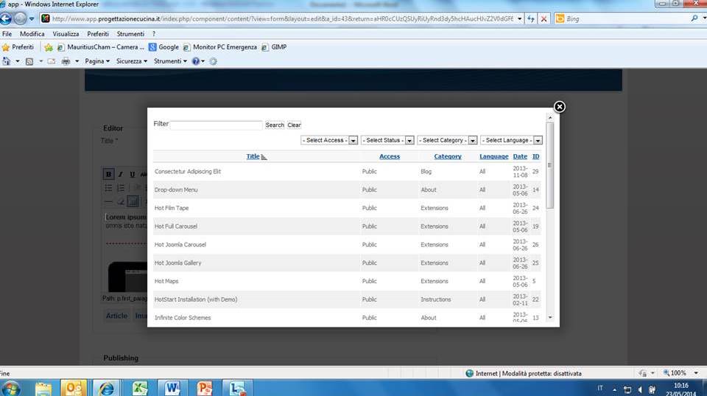Screen dimensions: 707x396
Task: Open Outlook from the taskbar
Action: pos(74,389)
